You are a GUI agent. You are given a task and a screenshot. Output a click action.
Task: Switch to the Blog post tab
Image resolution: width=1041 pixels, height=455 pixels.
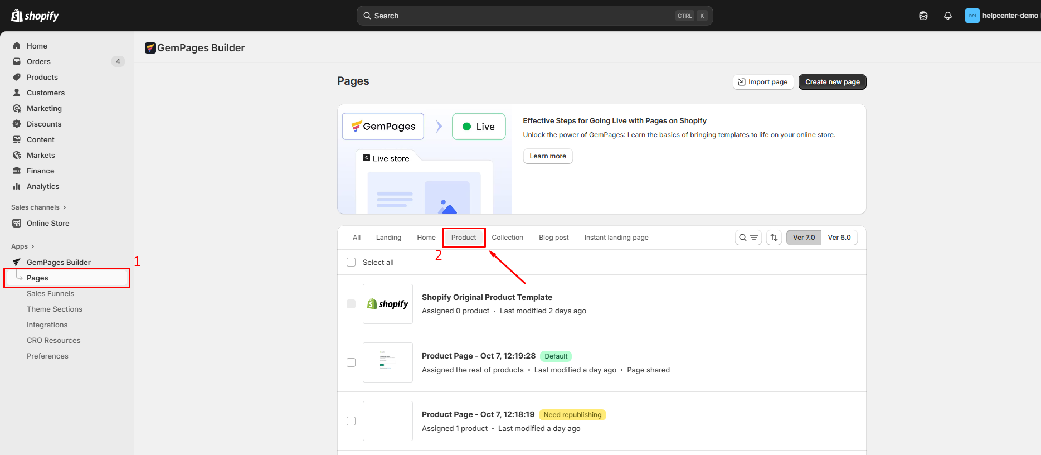[x=553, y=238]
